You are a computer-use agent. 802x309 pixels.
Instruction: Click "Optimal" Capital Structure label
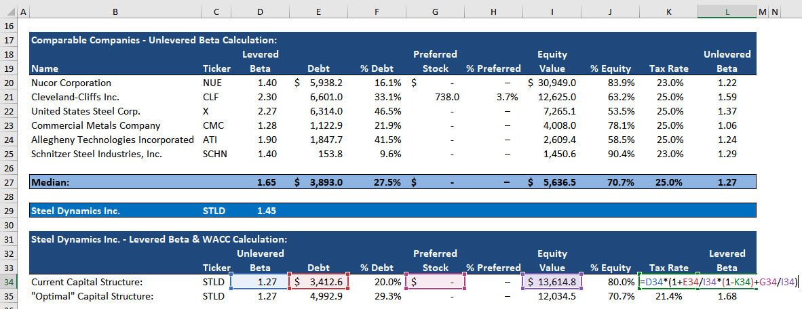coord(92,295)
